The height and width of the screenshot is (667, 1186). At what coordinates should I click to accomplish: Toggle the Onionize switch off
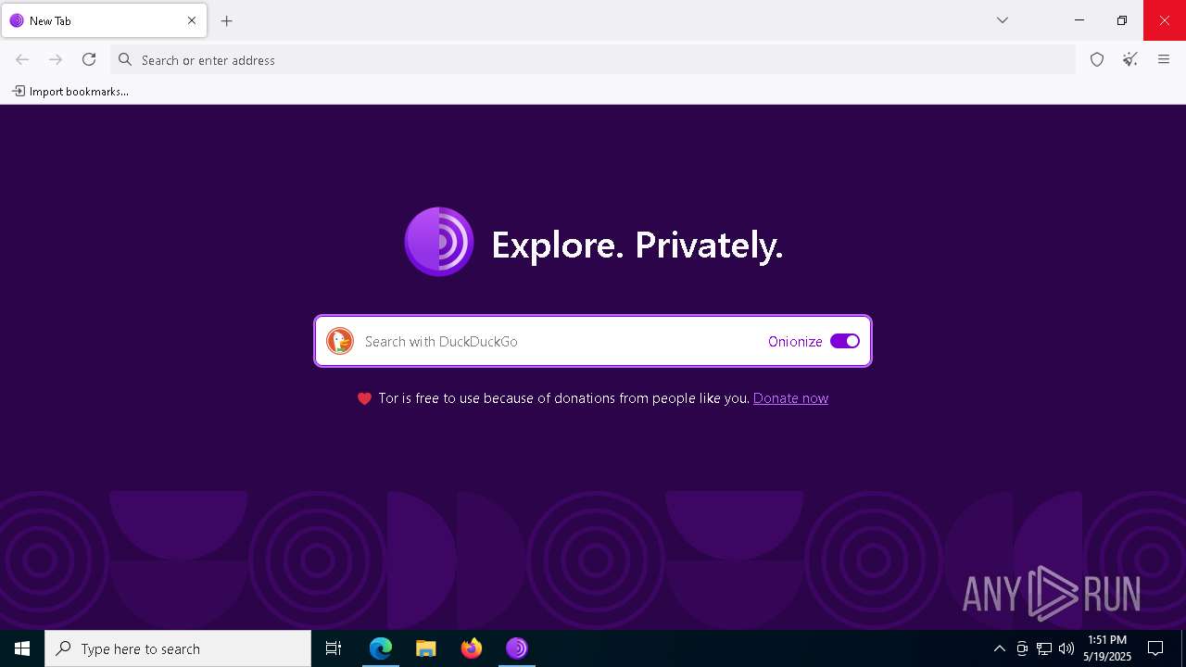coord(845,341)
